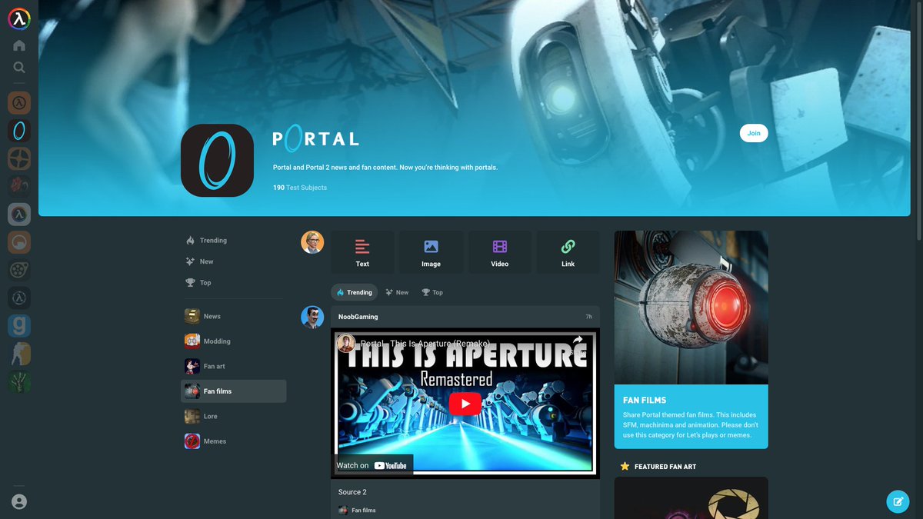
Task: Open the Fan art category
Action: pos(233,366)
